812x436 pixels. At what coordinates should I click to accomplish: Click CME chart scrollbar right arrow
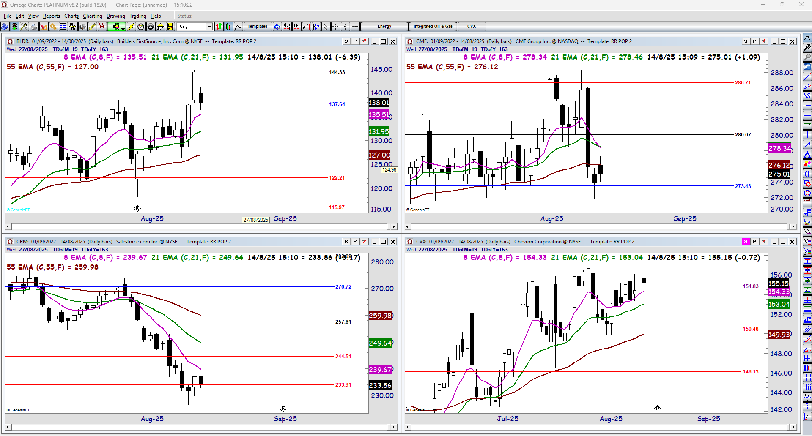click(793, 227)
